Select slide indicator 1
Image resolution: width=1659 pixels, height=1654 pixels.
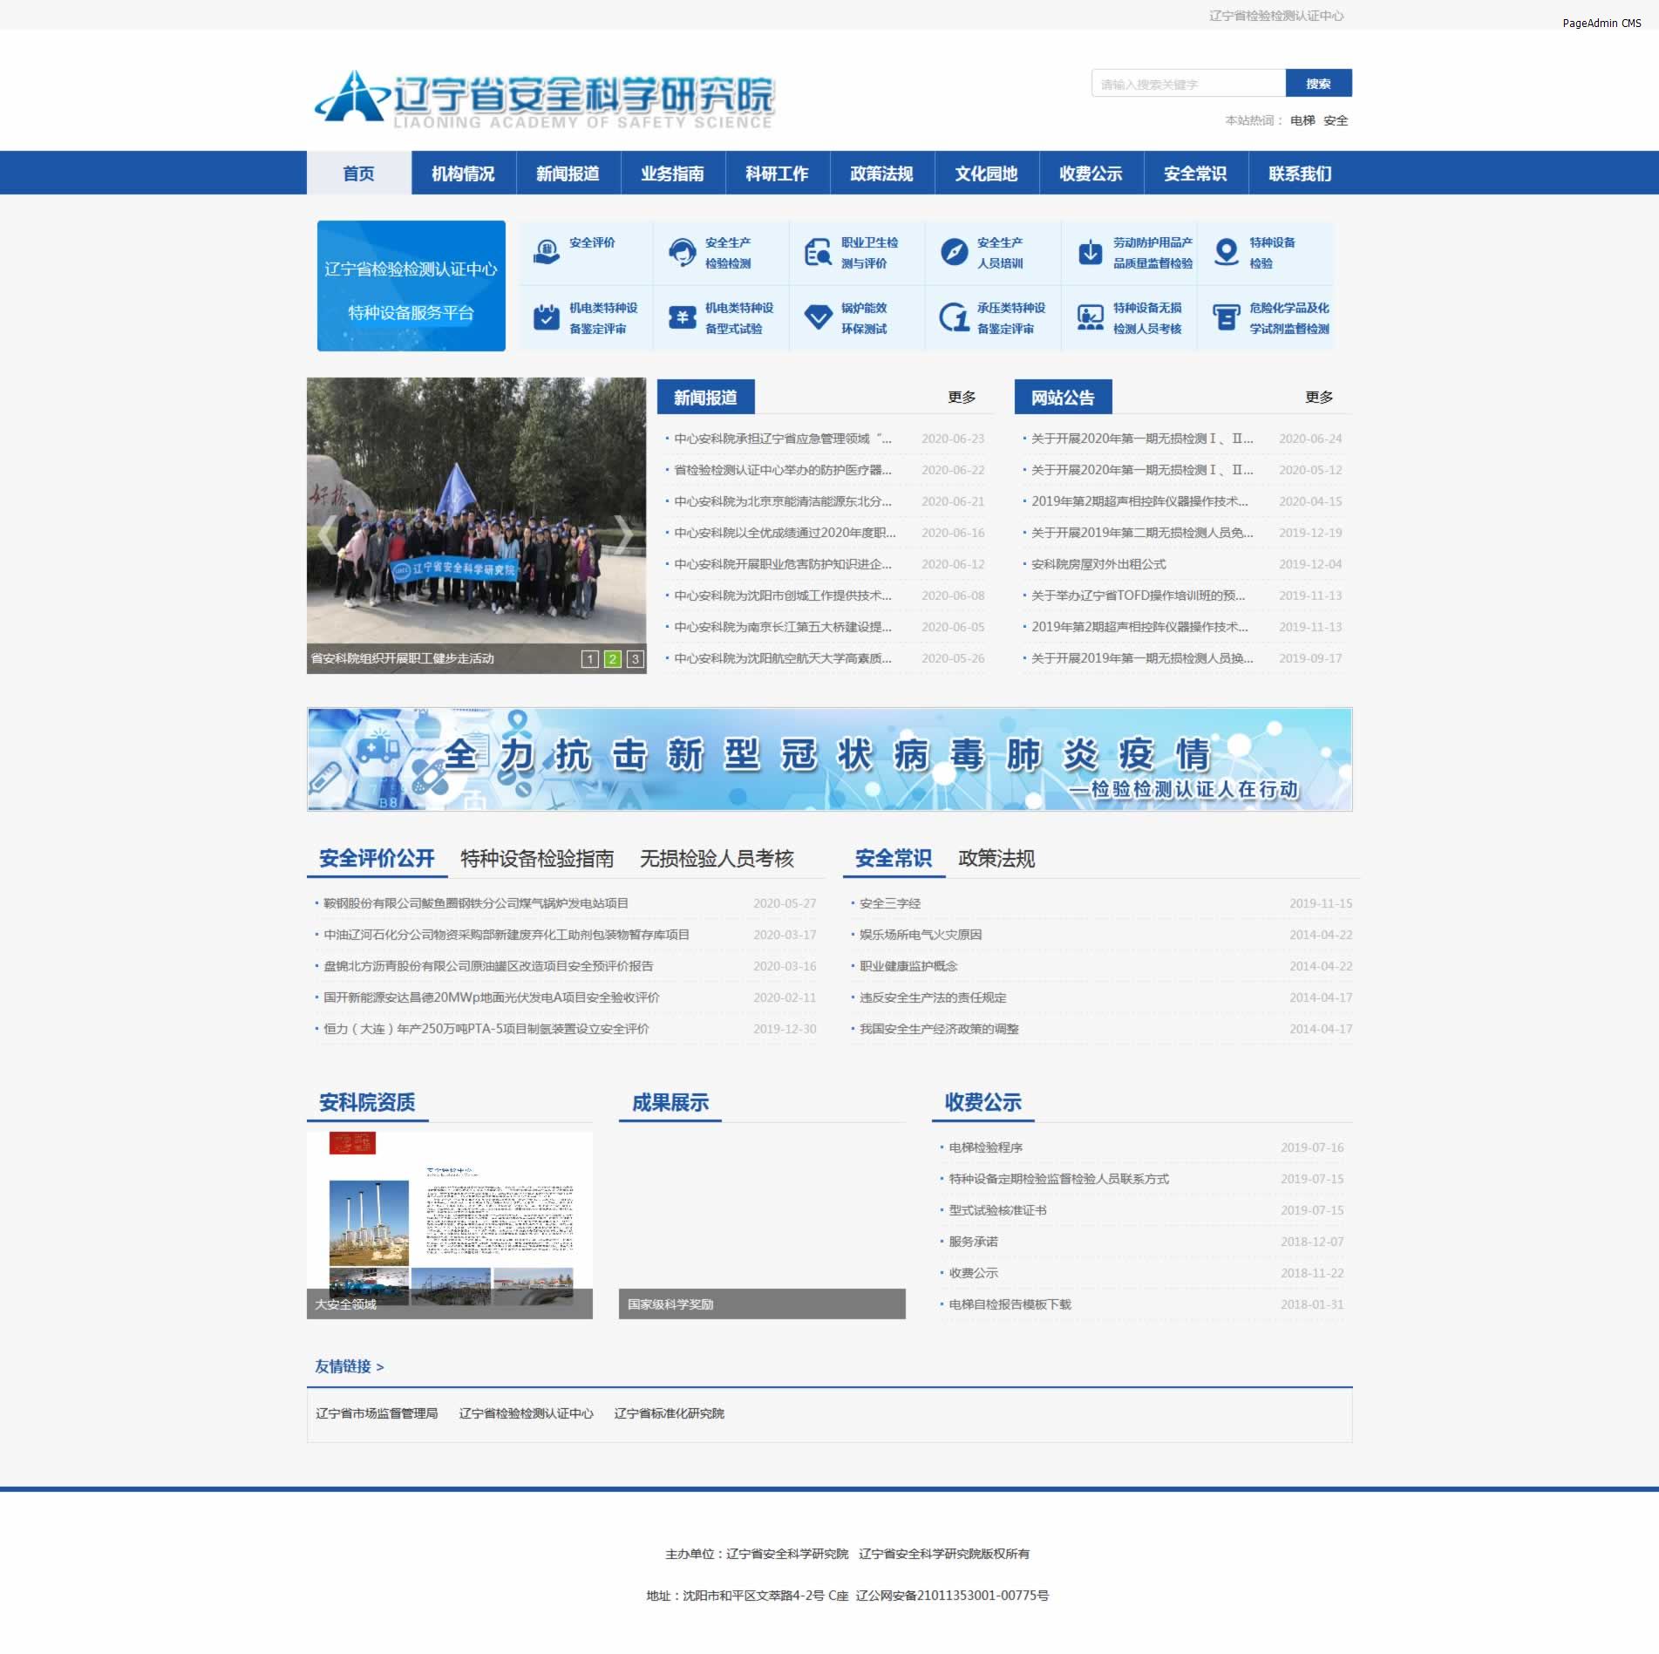590,659
